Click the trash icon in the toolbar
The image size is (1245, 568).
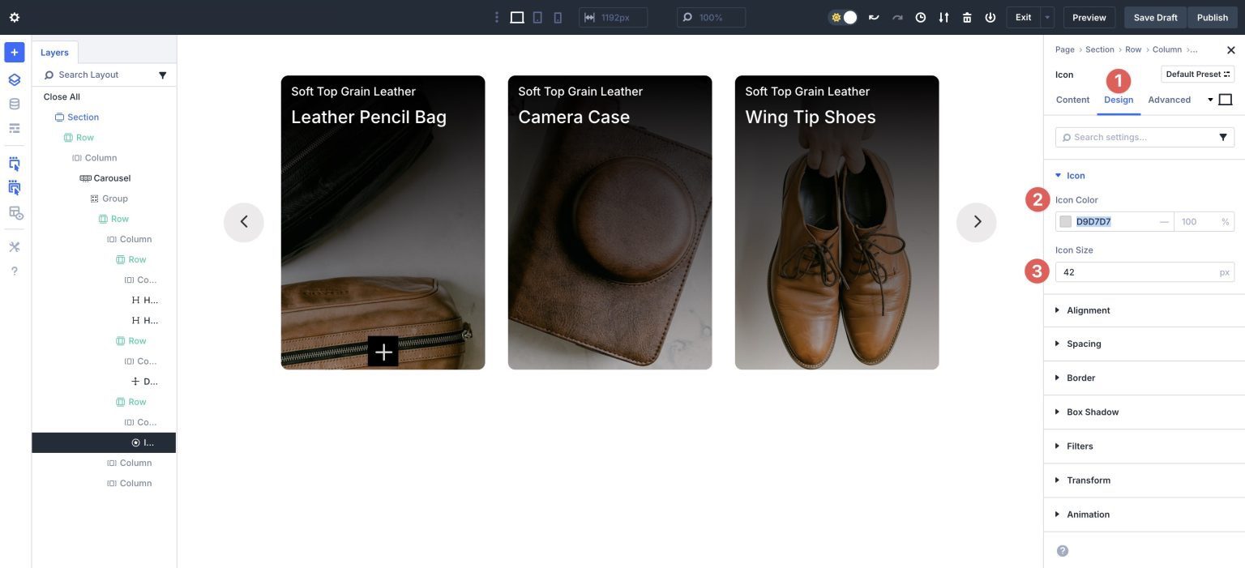tap(967, 16)
